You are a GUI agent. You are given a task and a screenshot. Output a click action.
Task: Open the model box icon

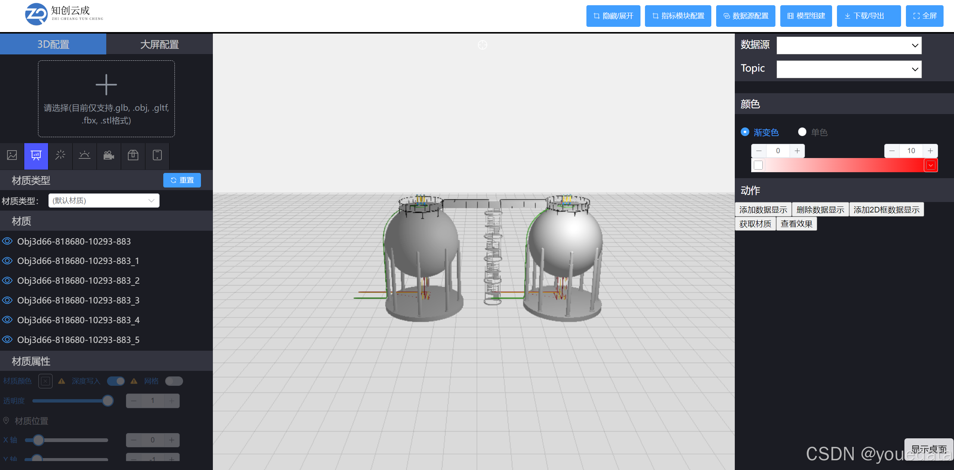(x=133, y=156)
